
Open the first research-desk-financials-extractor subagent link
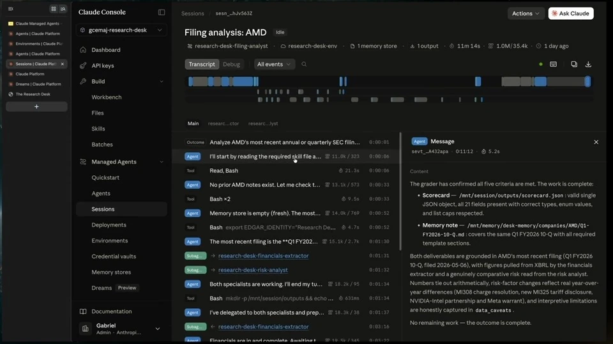(x=264, y=256)
